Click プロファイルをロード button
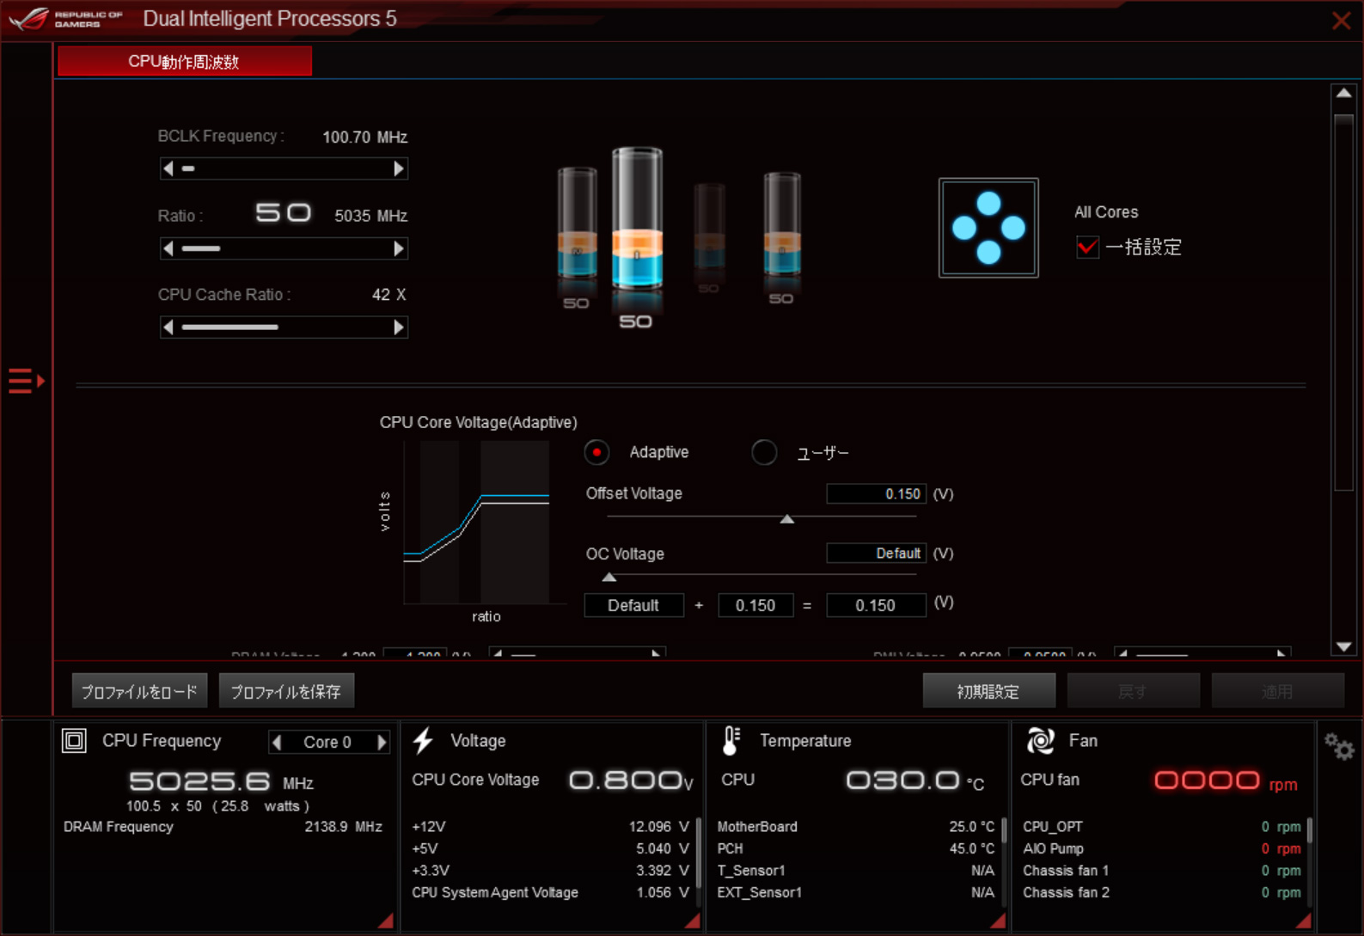 point(139,691)
